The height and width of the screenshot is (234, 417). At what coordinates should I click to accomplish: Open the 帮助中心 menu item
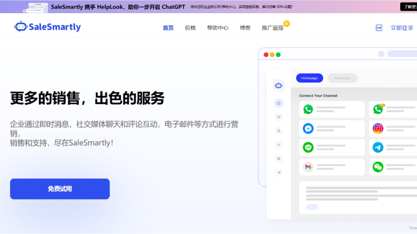218,28
